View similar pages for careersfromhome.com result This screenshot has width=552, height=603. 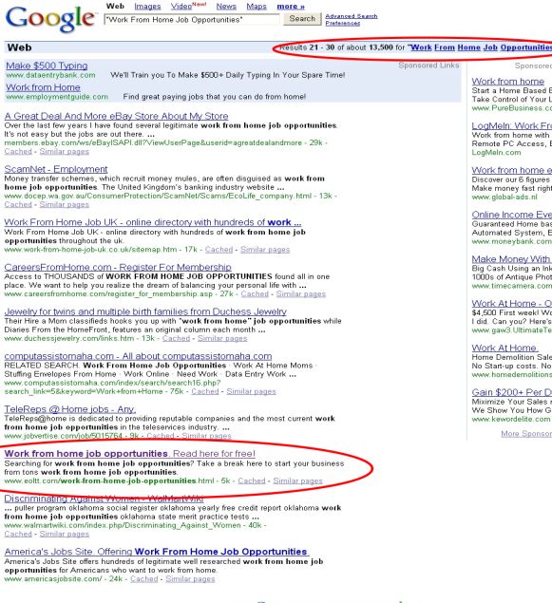click(301, 293)
